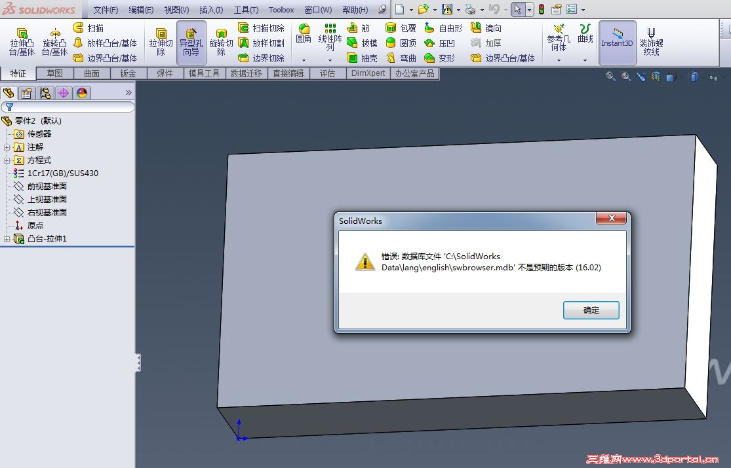Choose the 筋 rib tool
Viewport: 731px width, 468px height.
click(x=359, y=28)
